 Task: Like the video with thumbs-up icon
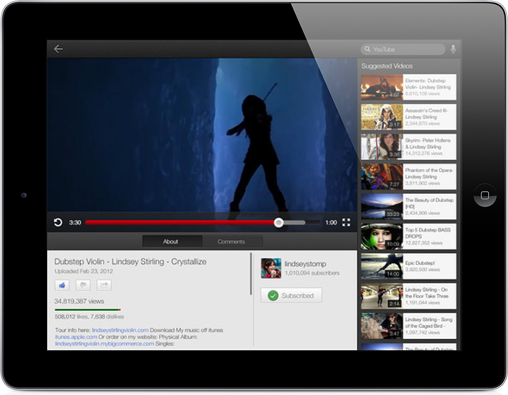coord(62,285)
